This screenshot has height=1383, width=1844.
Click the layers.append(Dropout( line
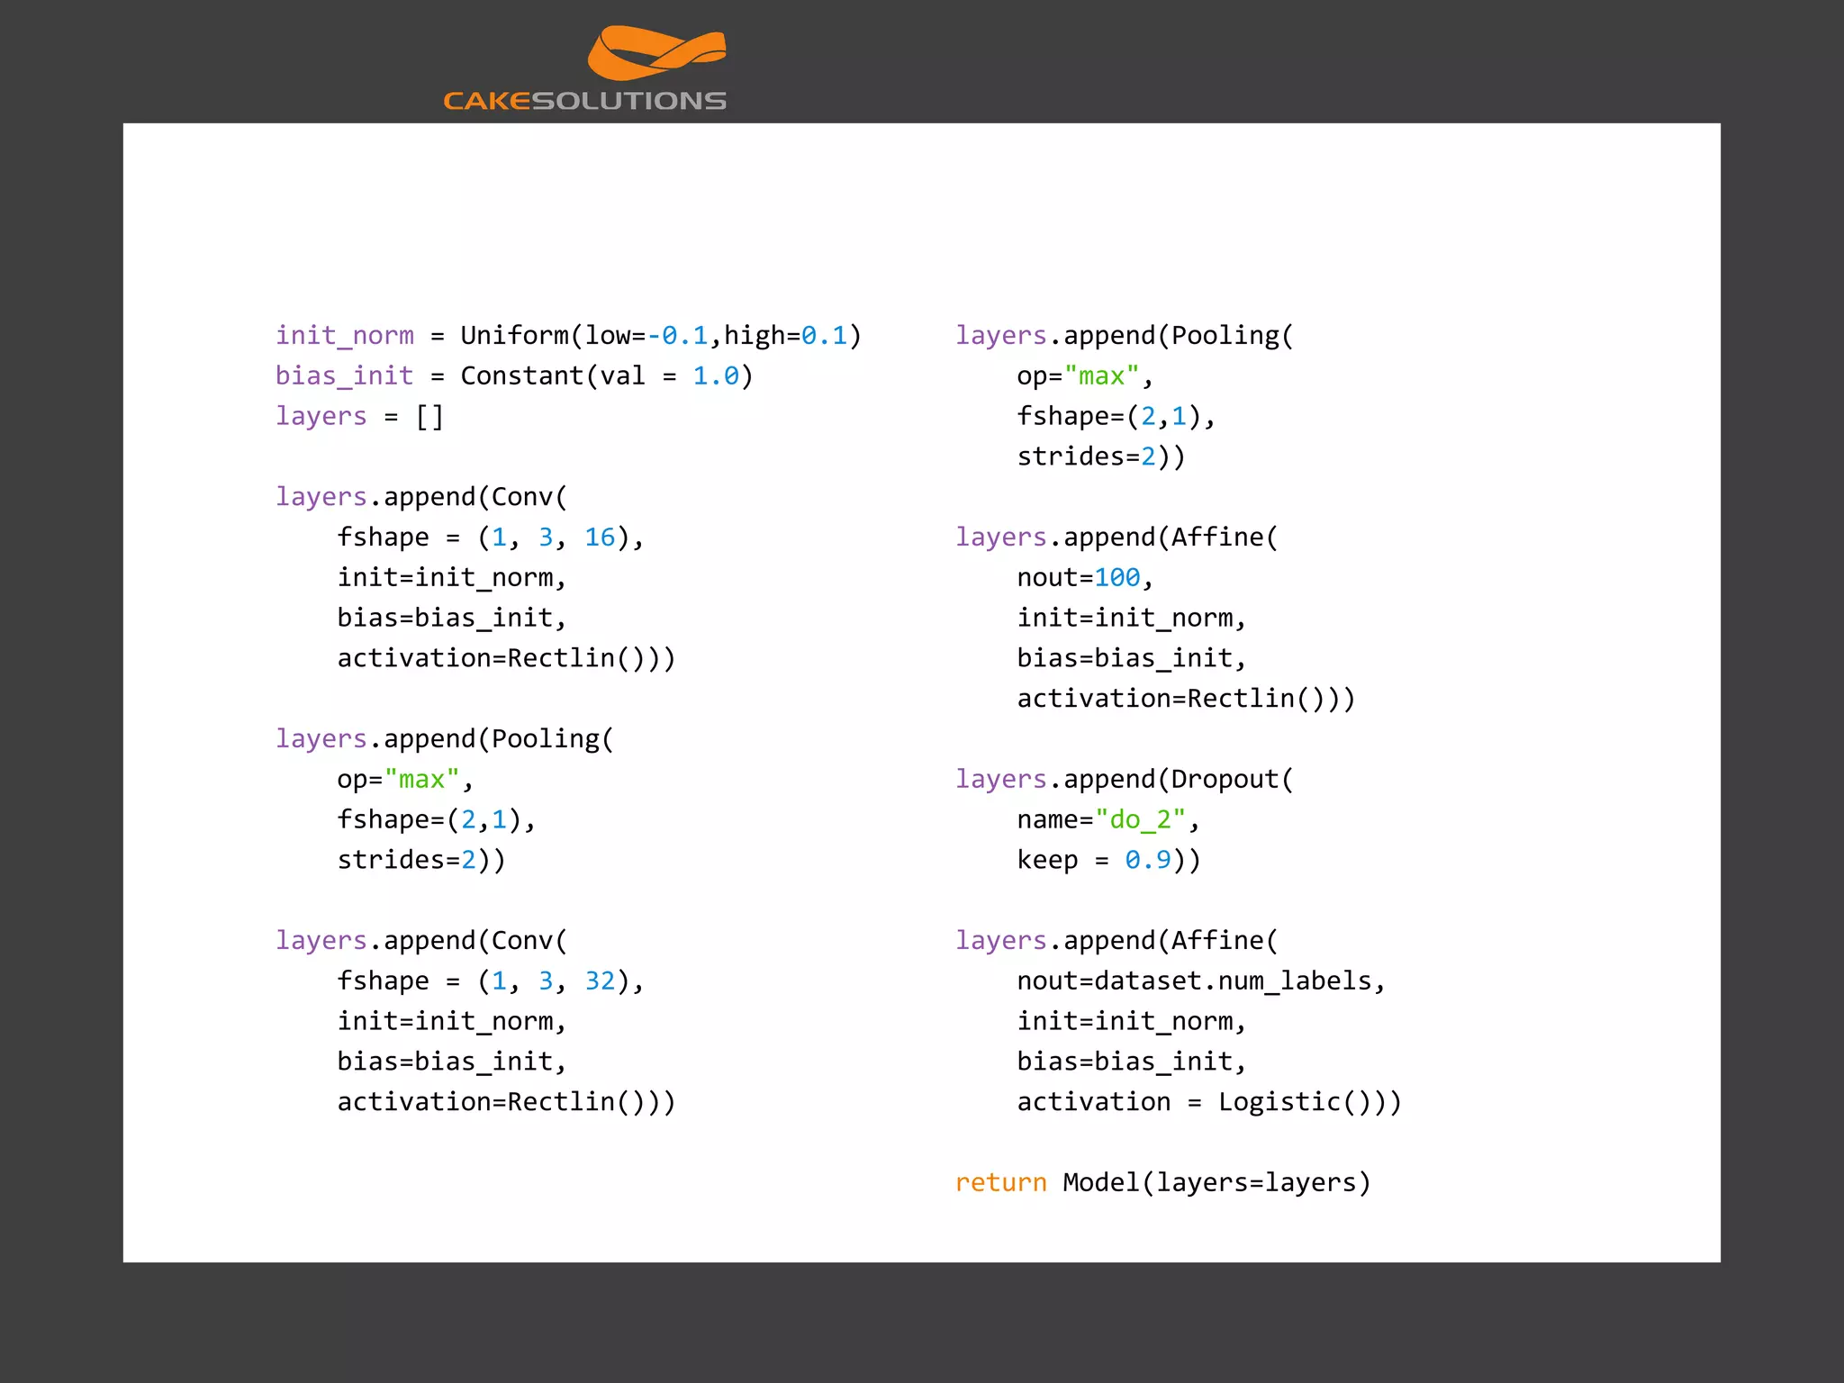[x=1124, y=779]
